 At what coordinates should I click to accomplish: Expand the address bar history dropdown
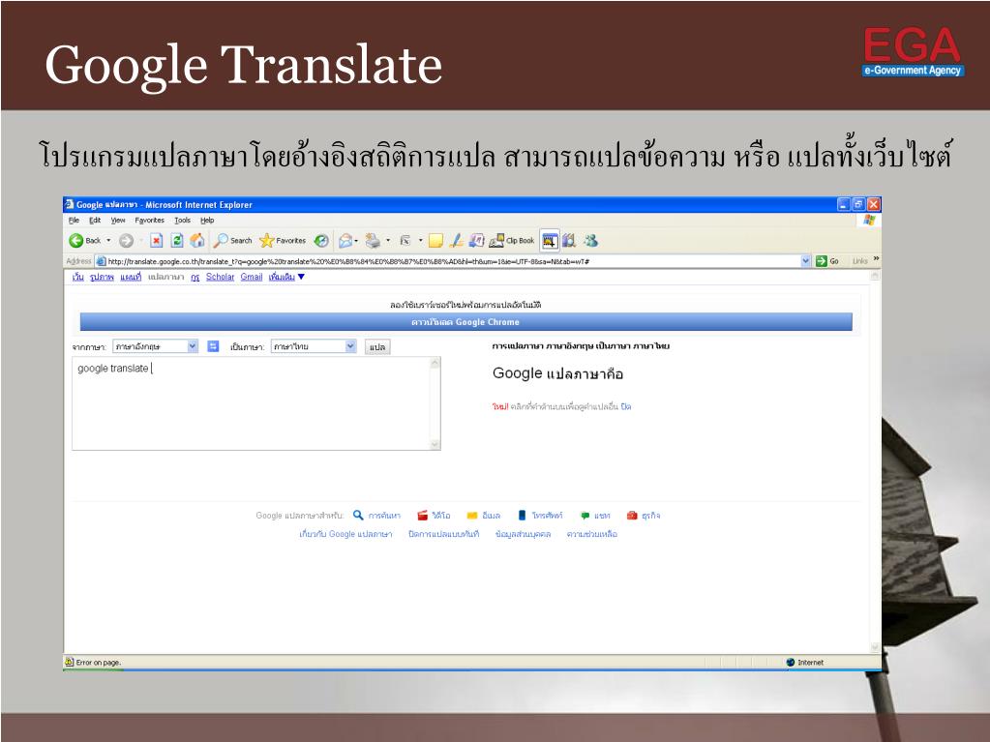pyautogui.click(x=805, y=260)
